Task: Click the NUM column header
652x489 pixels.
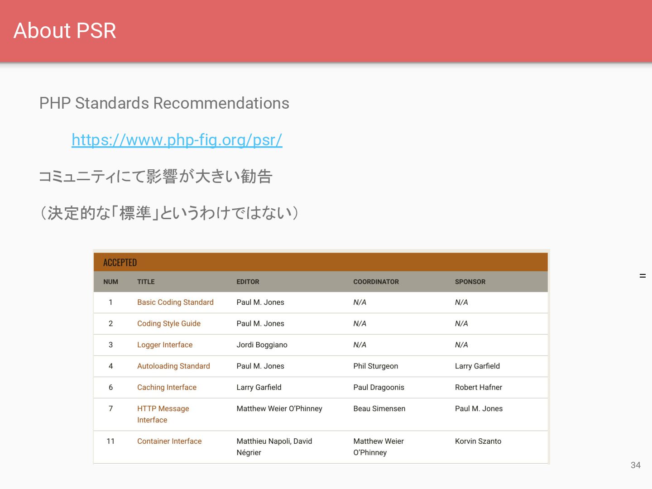Action: pos(110,282)
